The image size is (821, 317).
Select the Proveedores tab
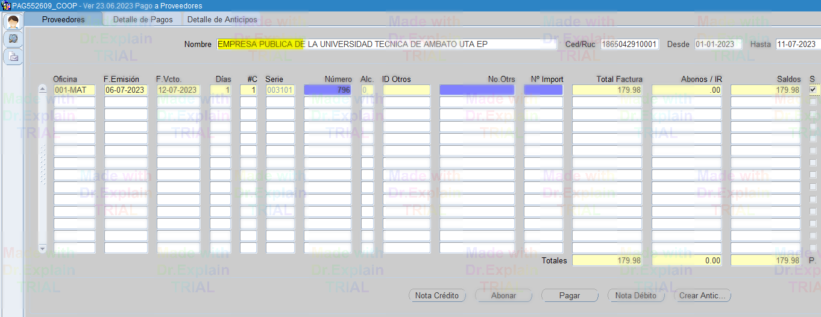click(x=63, y=20)
